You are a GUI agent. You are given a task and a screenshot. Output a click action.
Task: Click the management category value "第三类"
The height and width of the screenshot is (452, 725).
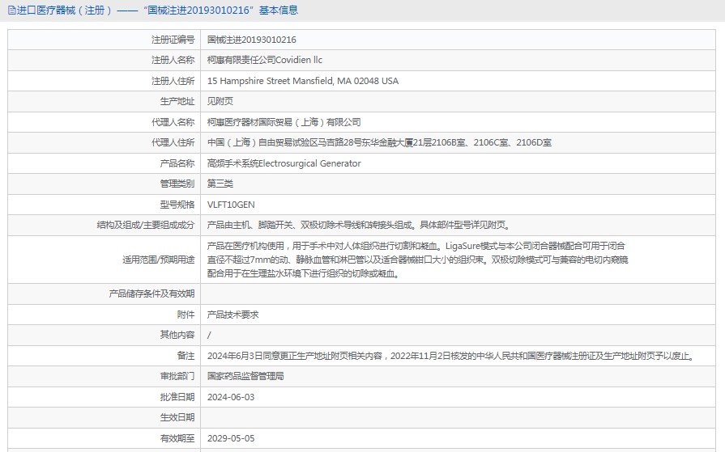click(220, 184)
